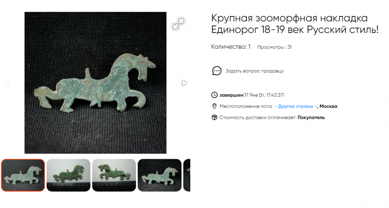Viewport: 389px width, 208px height.
Task: Click the location pin icon
Action: pyautogui.click(x=214, y=106)
